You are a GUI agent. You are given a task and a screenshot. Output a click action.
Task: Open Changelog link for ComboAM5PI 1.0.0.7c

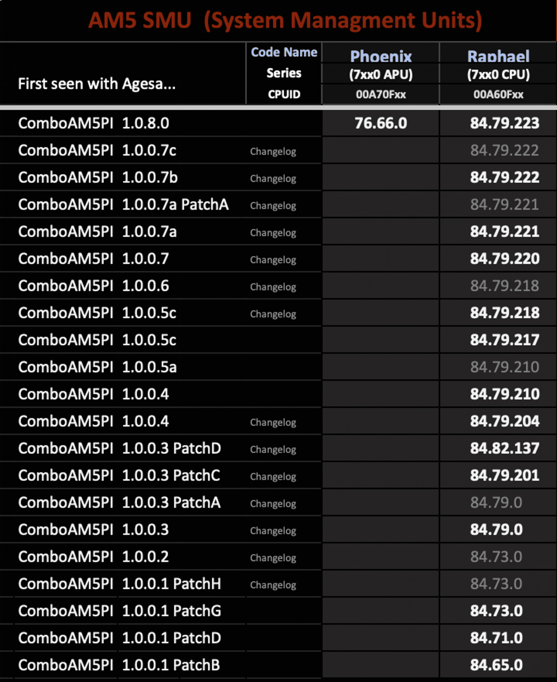(273, 151)
